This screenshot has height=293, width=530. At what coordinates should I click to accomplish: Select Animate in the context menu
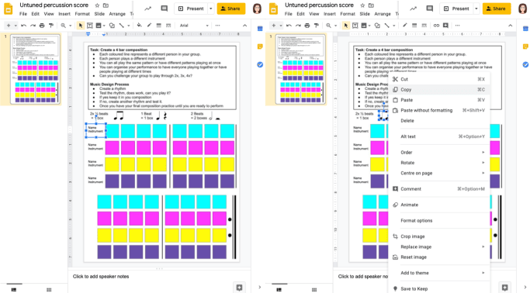tap(438, 205)
